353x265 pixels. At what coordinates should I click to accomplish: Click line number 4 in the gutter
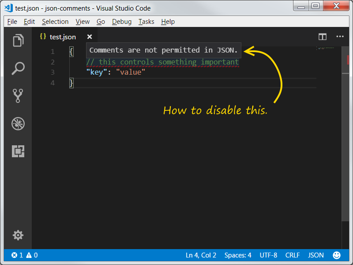[x=53, y=83]
